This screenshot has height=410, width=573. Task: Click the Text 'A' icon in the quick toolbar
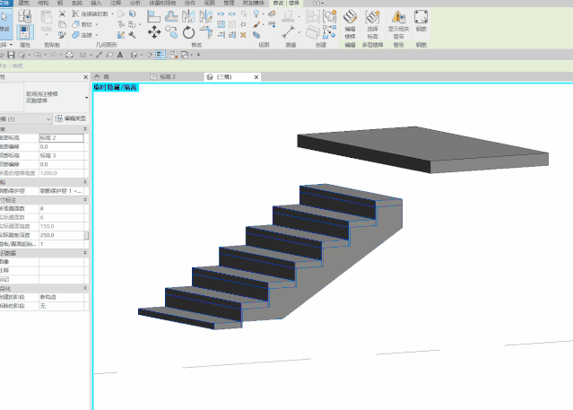point(120,55)
